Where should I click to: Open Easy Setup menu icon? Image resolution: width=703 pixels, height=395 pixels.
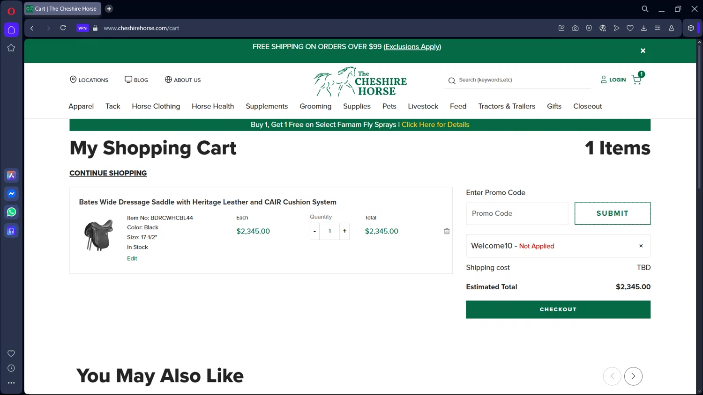point(658,28)
